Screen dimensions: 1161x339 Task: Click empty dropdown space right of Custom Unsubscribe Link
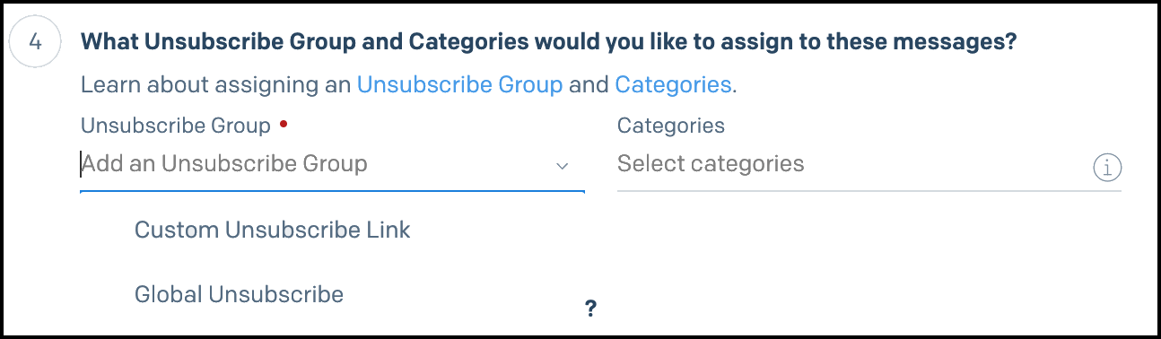[498, 230]
